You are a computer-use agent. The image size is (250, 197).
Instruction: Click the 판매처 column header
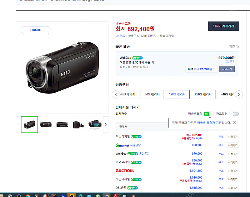[123, 127]
